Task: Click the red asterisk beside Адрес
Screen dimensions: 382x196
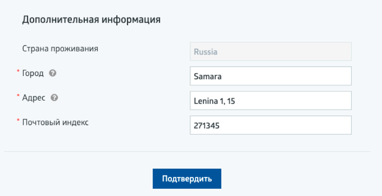Action: click(18, 96)
